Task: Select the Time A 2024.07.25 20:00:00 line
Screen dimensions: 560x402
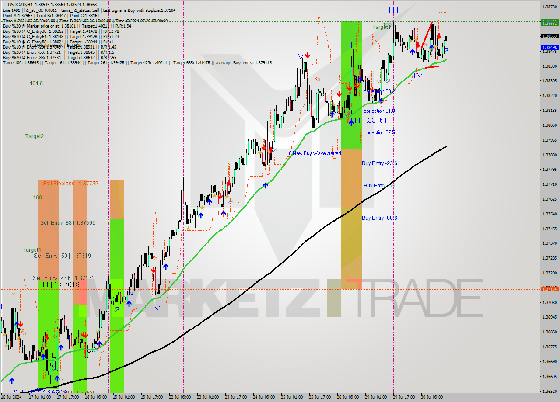Action: [85, 21]
